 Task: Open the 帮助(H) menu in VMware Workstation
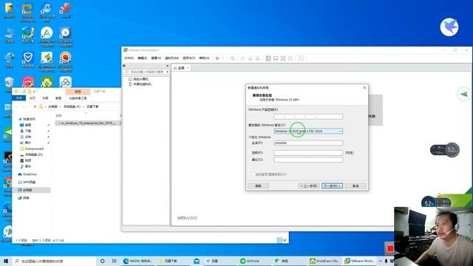coord(204,58)
